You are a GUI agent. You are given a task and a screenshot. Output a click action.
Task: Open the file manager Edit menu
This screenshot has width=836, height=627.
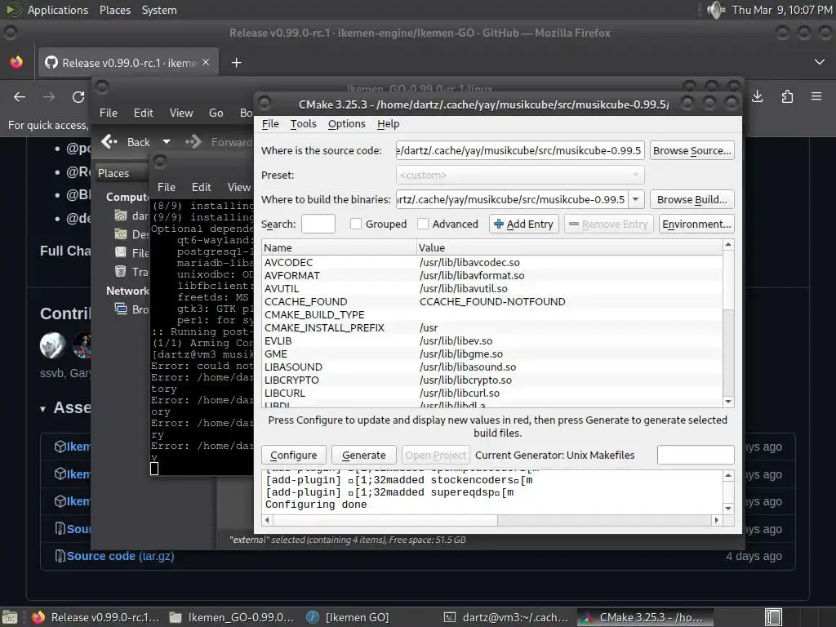pyautogui.click(x=144, y=113)
